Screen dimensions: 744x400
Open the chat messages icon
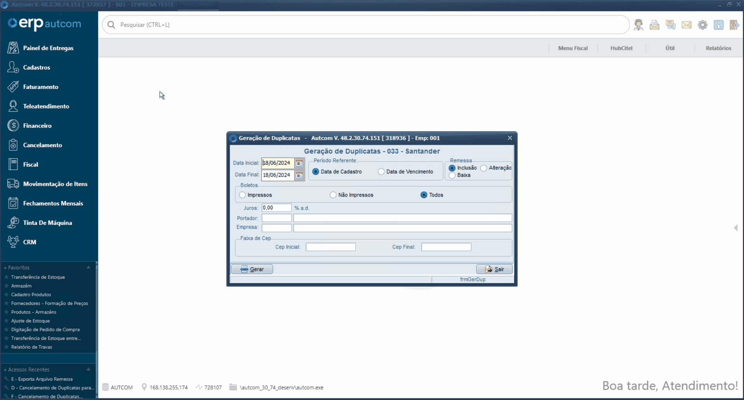pos(671,25)
